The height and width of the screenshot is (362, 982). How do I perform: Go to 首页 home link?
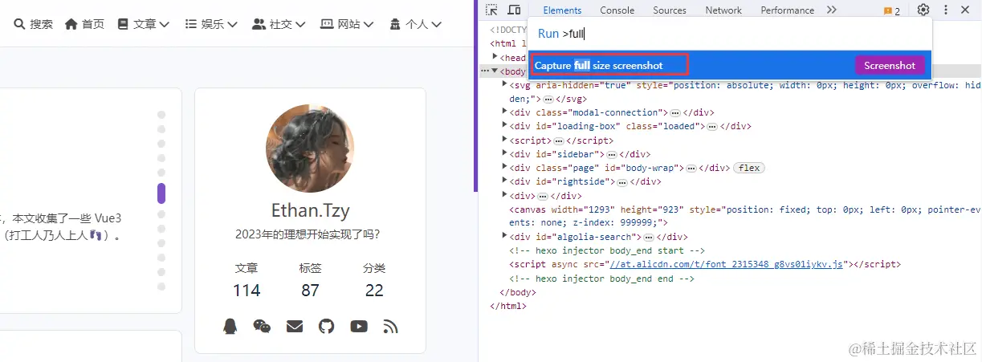(x=84, y=24)
